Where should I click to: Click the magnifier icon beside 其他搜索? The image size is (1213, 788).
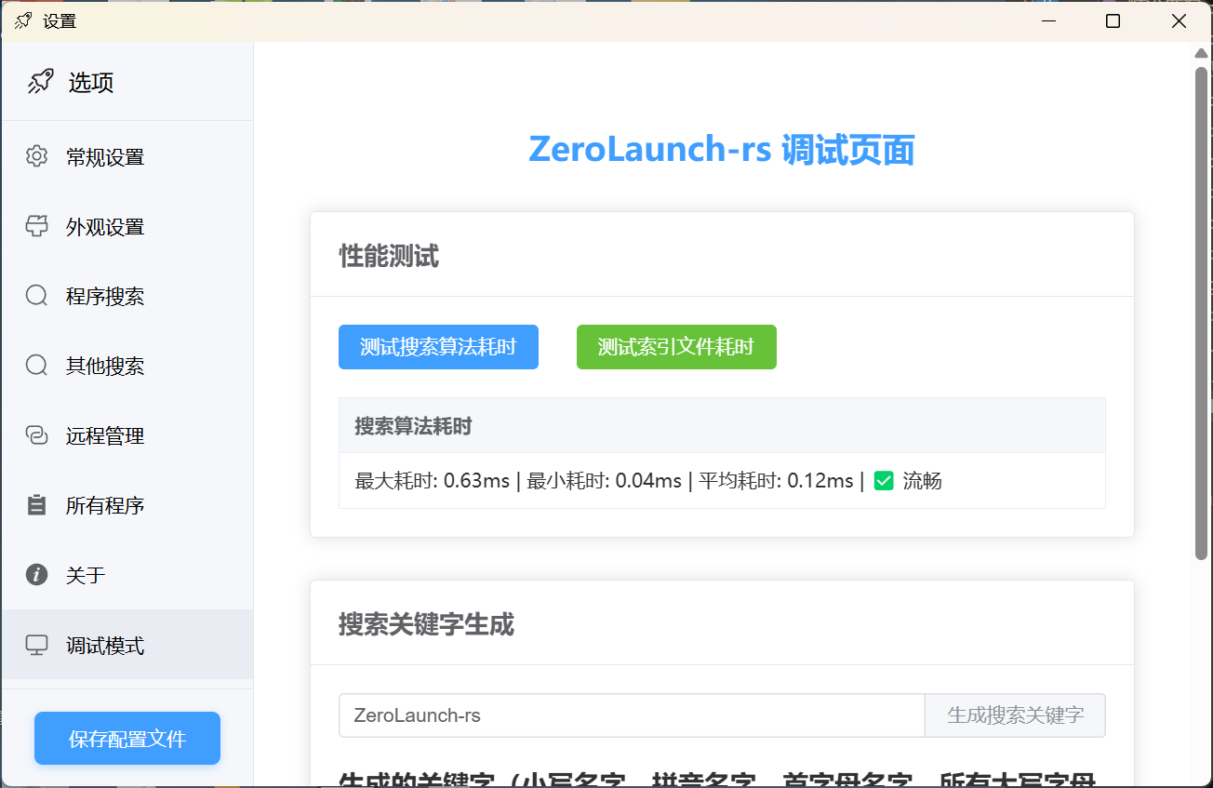point(36,366)
